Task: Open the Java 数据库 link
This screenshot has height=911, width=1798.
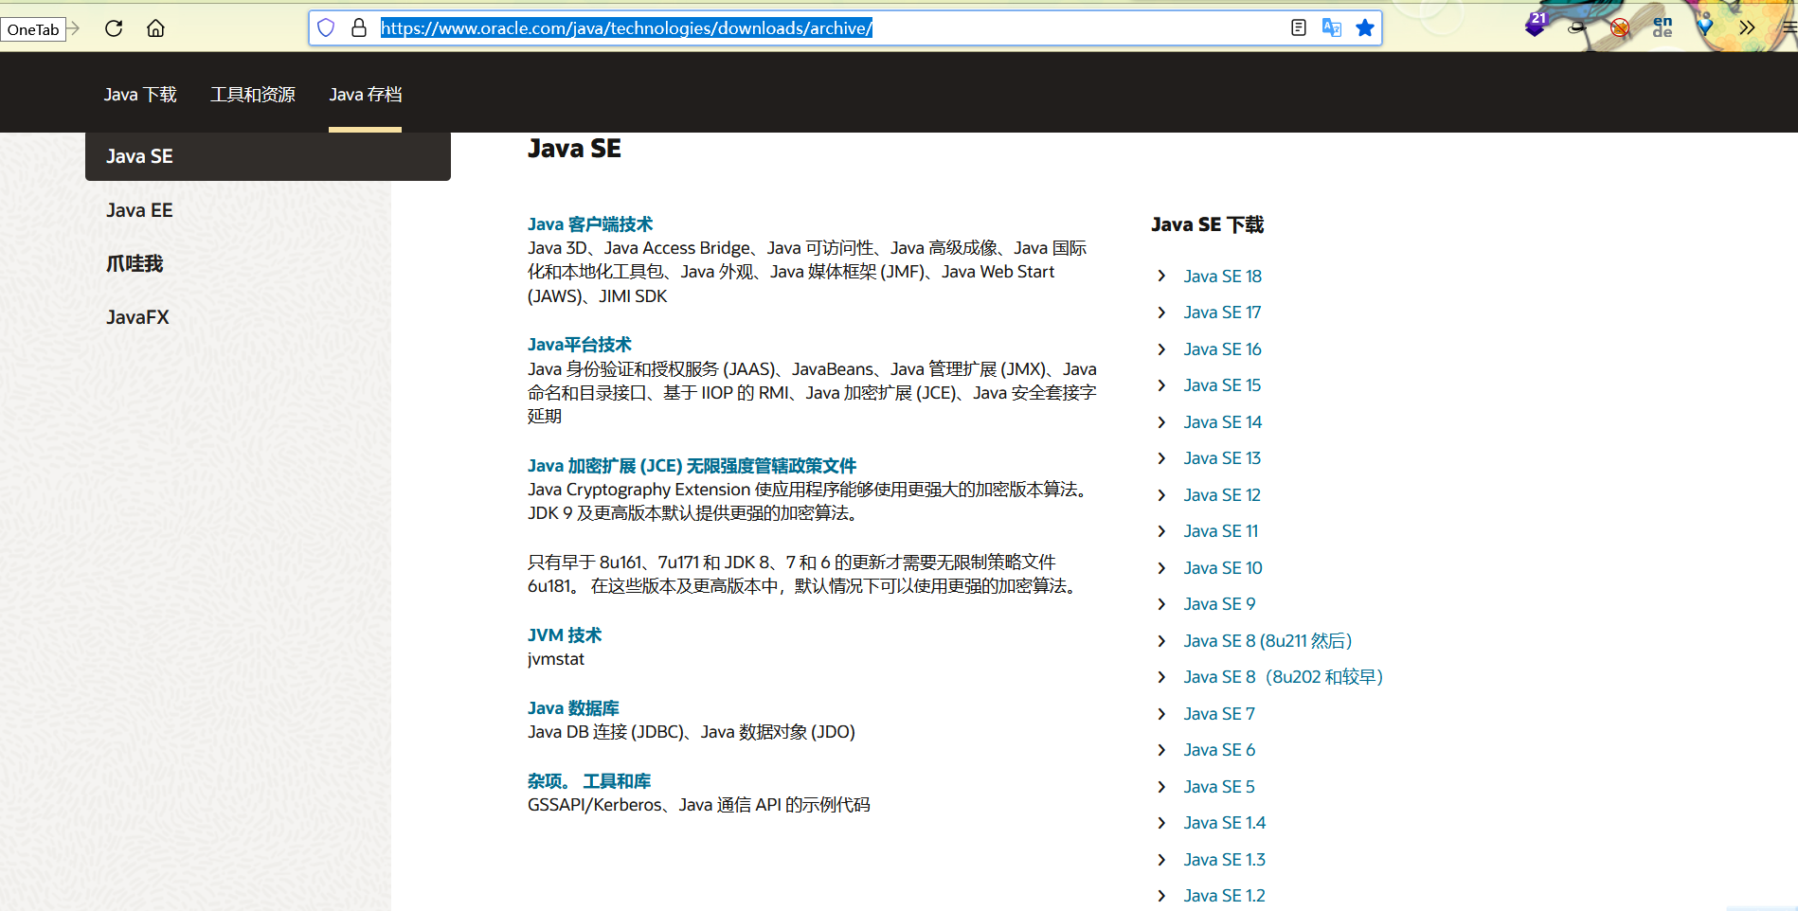Action: 573,708
